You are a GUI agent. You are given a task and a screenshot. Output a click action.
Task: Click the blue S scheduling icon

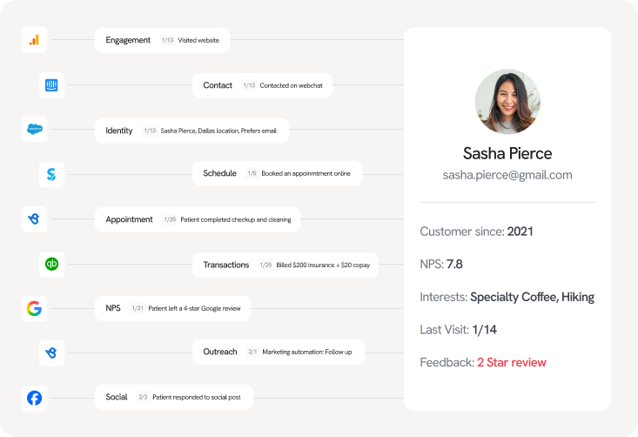(51, 175)
